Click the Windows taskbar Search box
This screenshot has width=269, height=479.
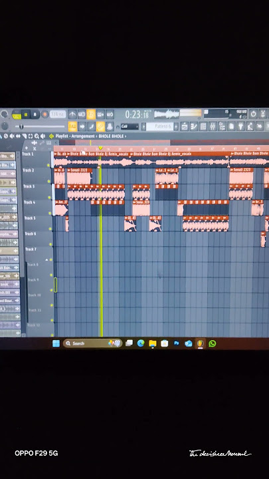point(92,343)
